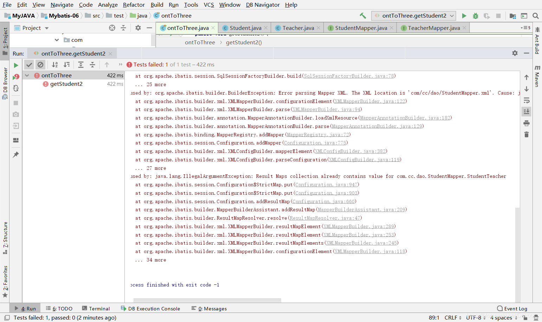
Task: Click the Build Project hammer icon
Action: pos(363,16)
